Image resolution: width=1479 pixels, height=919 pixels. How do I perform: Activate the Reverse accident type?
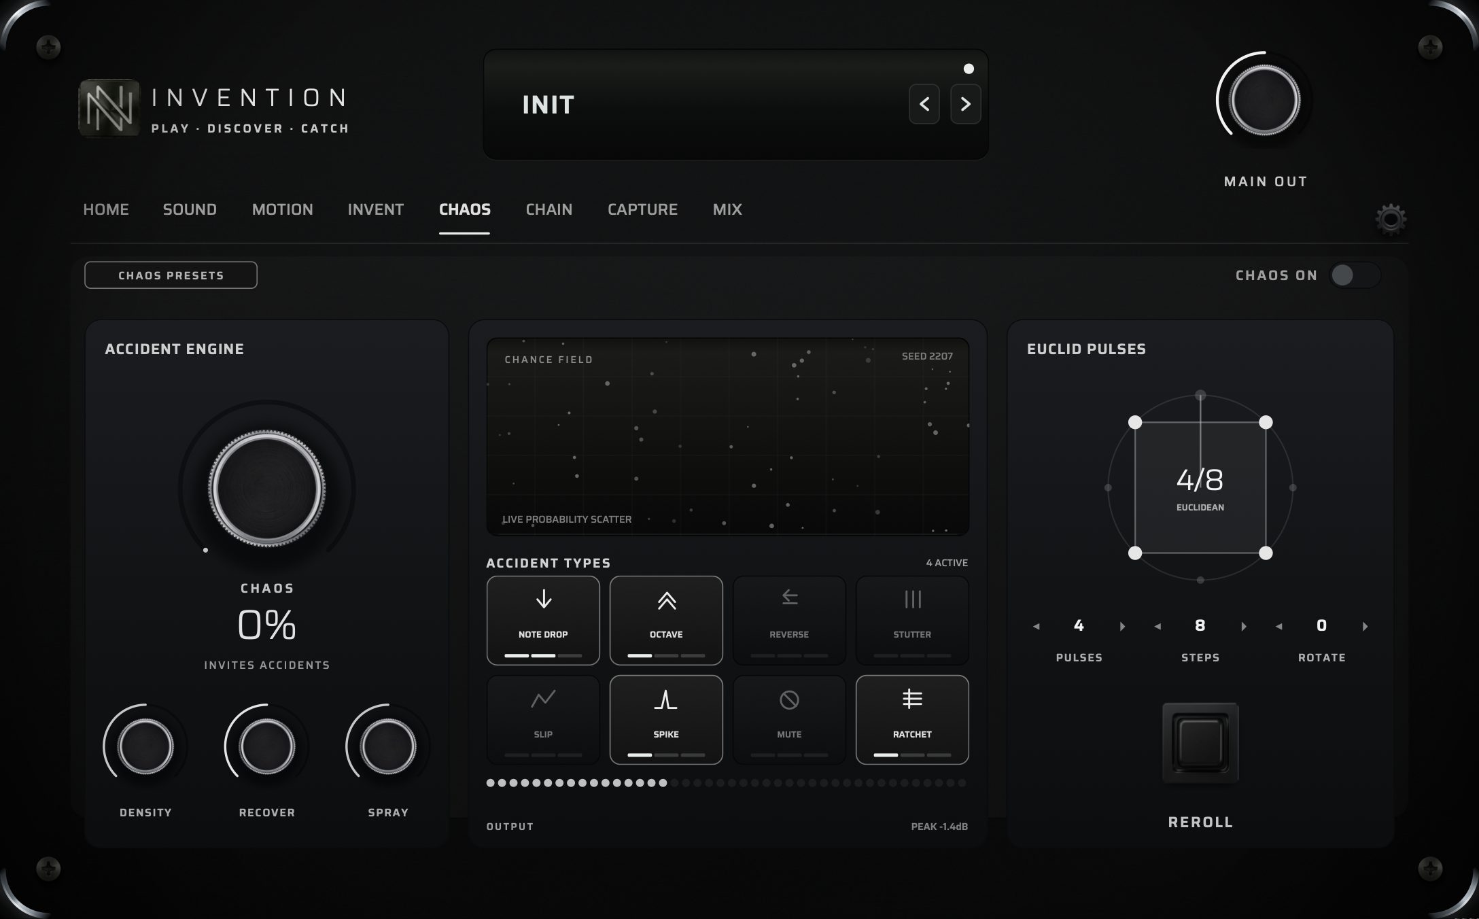point(789,620)
